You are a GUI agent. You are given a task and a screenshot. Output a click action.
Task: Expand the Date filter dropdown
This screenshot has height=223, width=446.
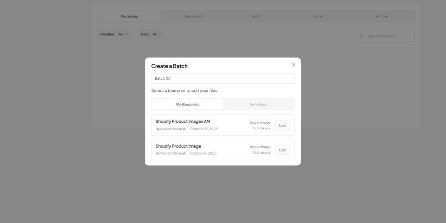pos(151,34)
